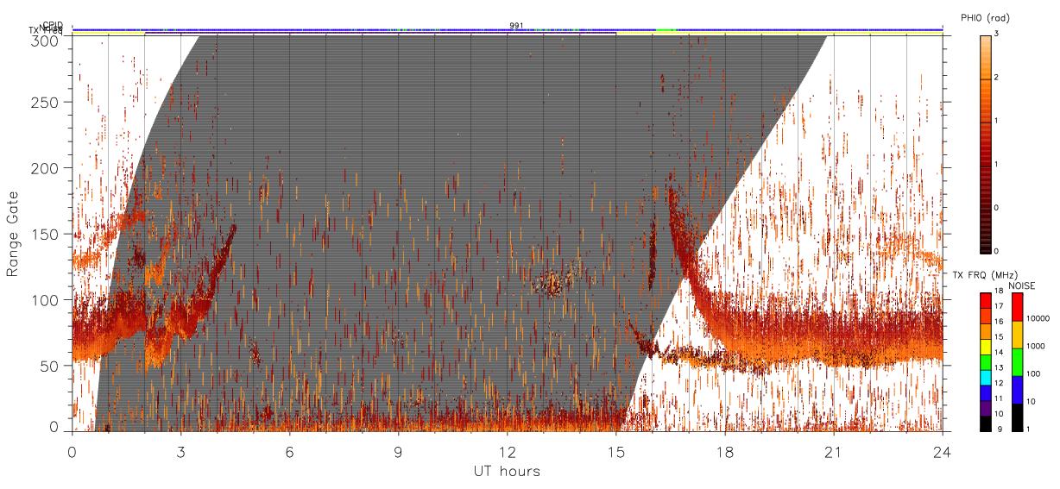Click the NOISE legend title
This screenshot has height=489, width=1060.
click(1022, 285)
